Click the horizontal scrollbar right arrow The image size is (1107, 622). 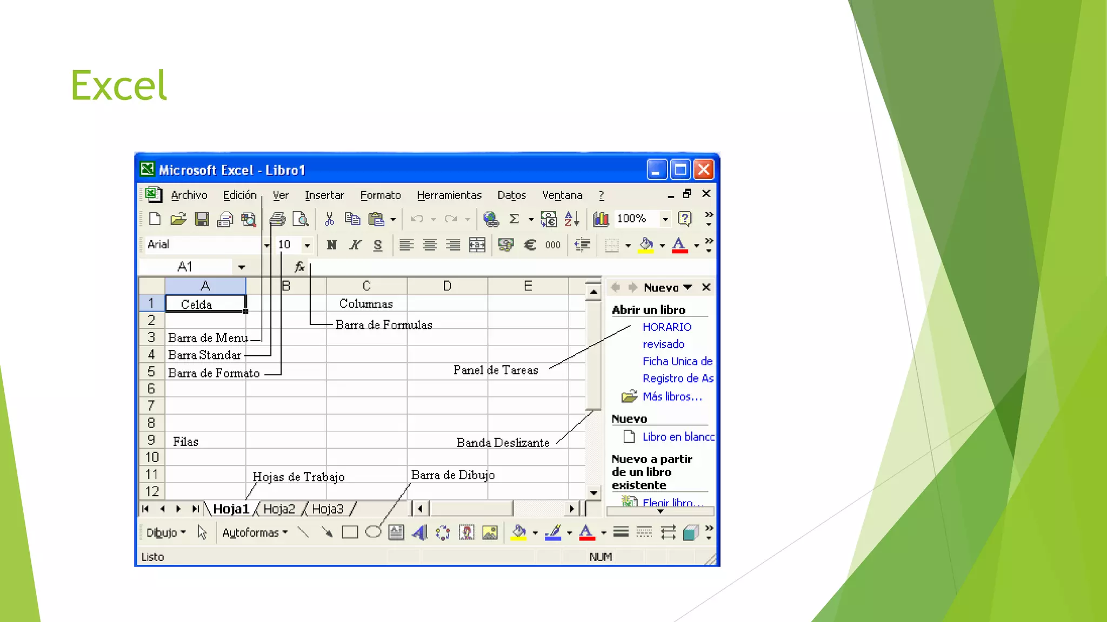(572, 509)
